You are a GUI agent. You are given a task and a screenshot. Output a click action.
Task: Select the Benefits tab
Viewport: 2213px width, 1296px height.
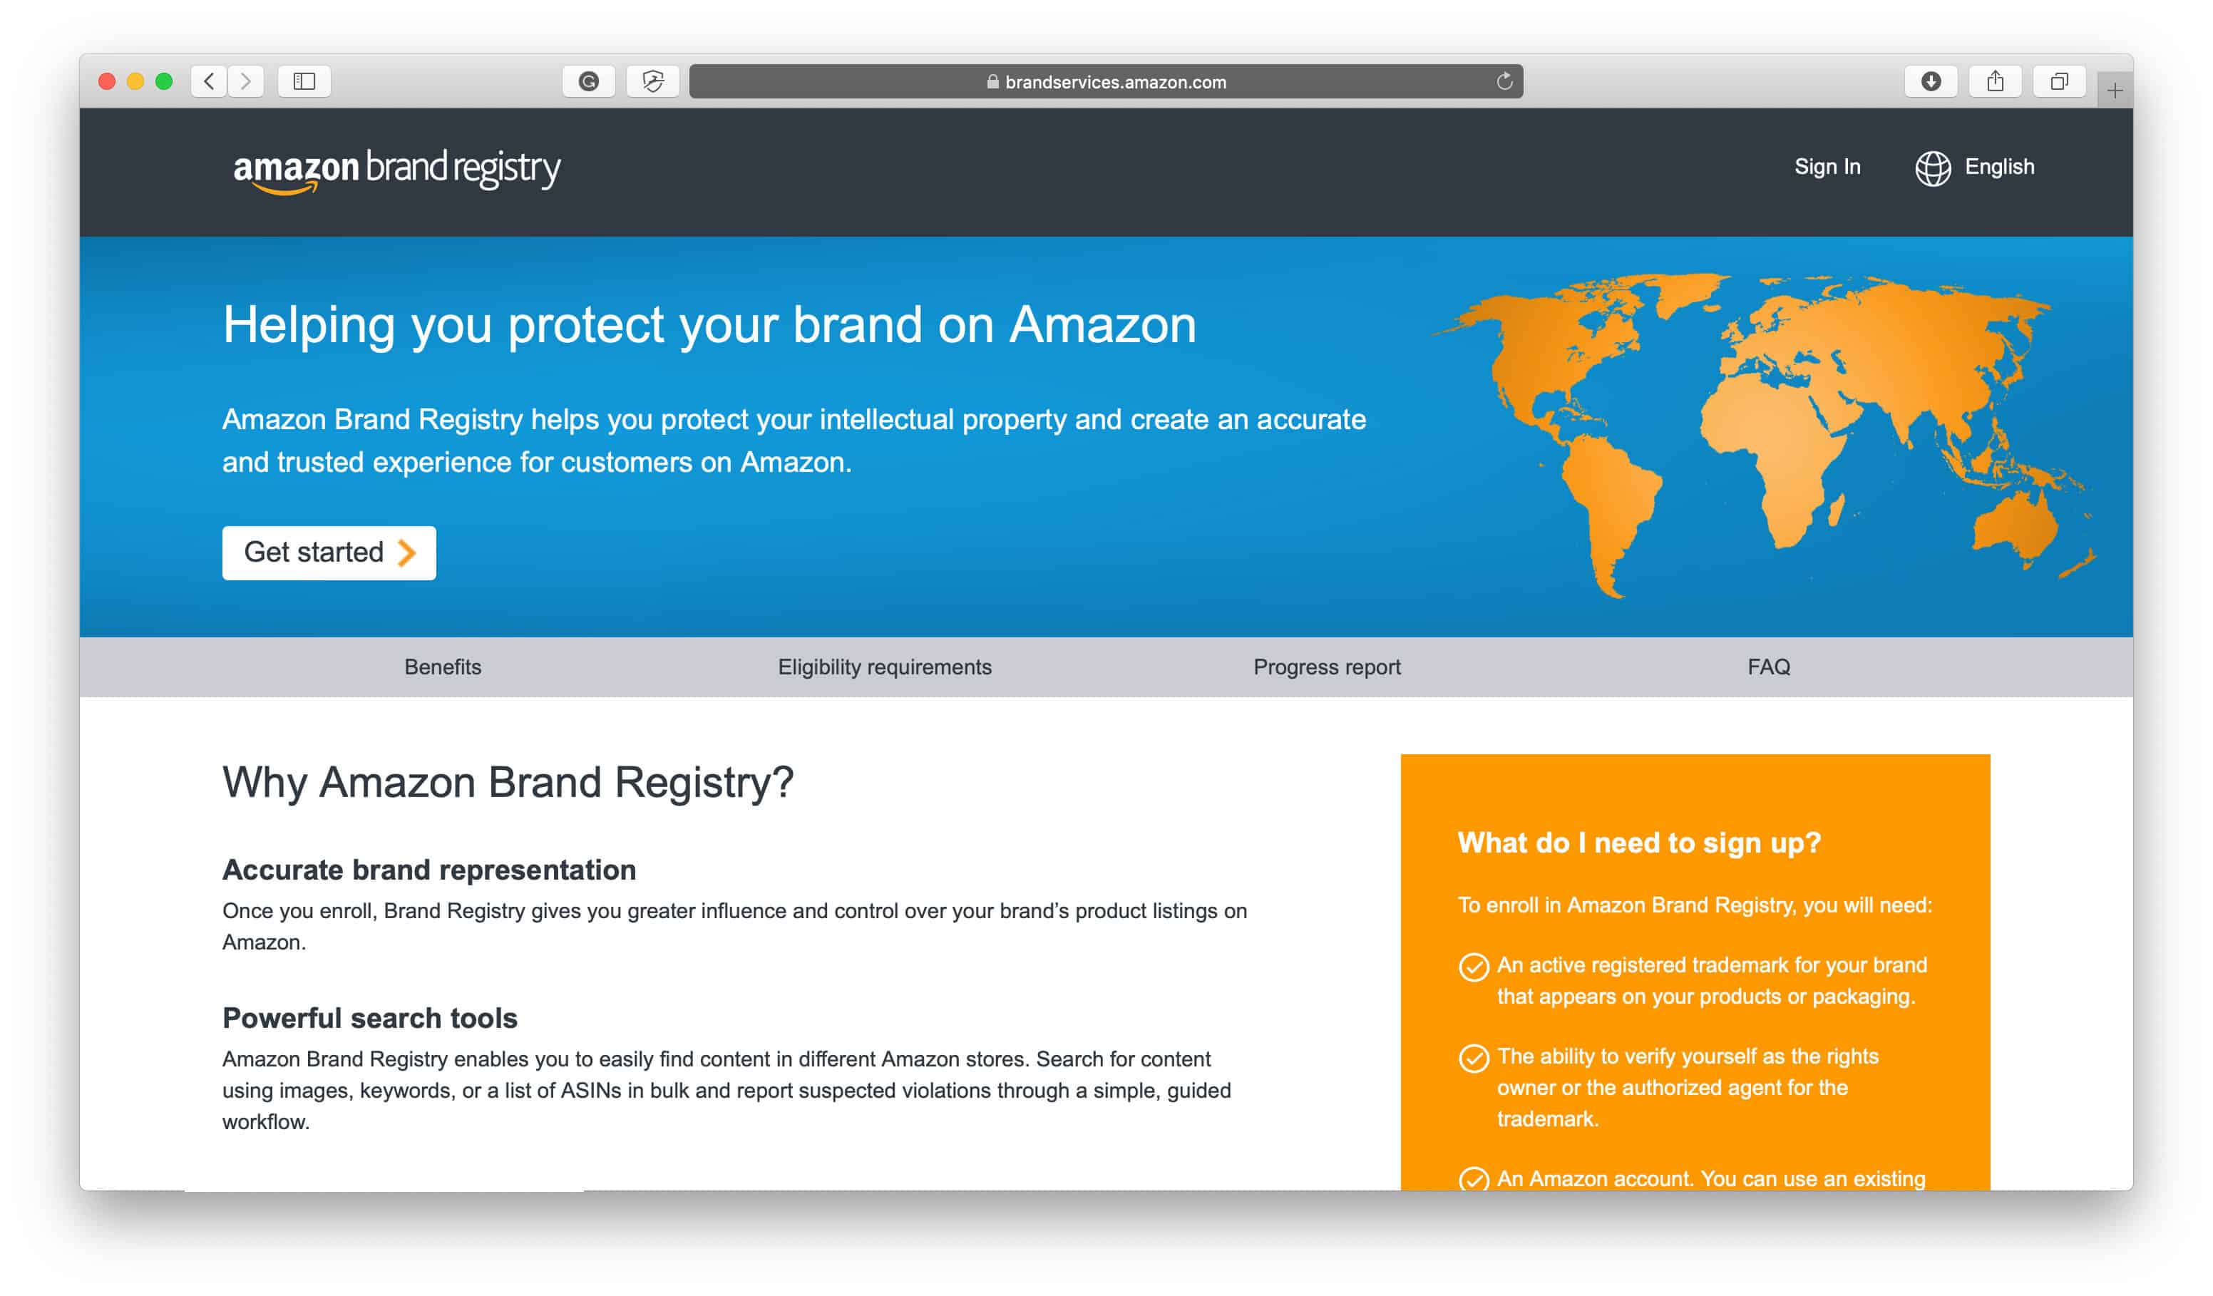point(443,665)
